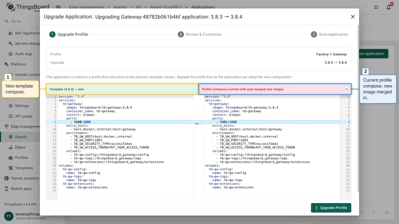This screenshot has height=224, width=399.
Task: Toggle the icon in Profile Compose header
Action: [346, 89]
